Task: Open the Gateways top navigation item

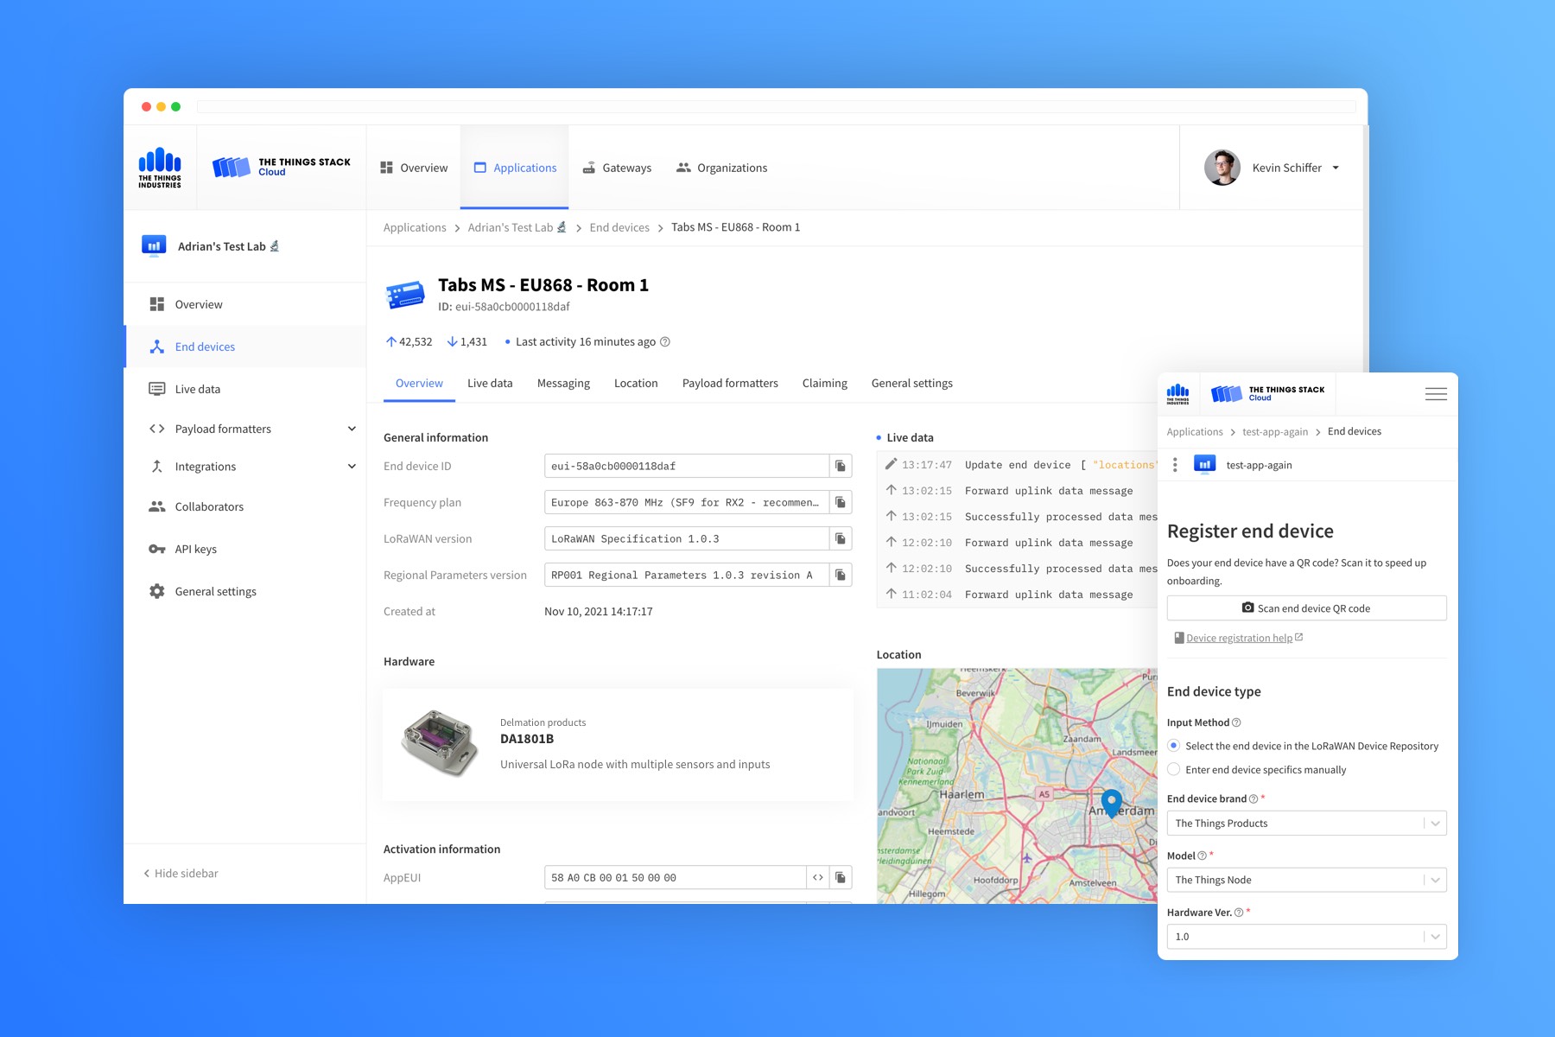Action: click(617, 168)
